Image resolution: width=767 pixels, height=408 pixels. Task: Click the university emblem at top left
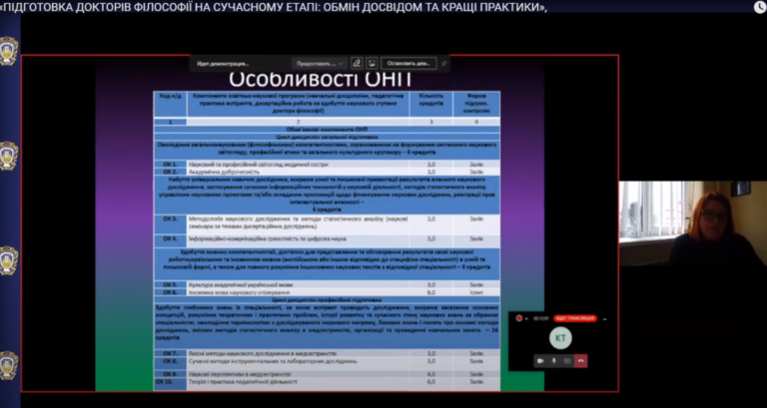[x=8, y=50]
